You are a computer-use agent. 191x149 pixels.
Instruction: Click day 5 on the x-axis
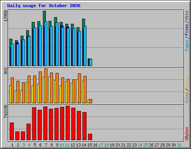(35, 145)
